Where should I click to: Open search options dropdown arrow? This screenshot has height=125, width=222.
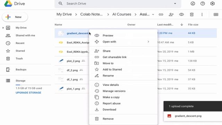[x=175, y=3]
